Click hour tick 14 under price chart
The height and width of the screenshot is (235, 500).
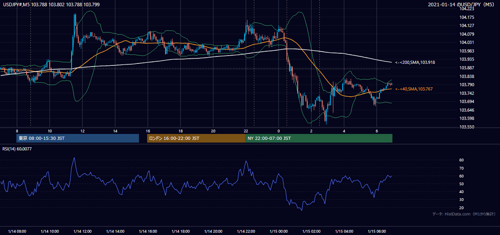[115, 131]
